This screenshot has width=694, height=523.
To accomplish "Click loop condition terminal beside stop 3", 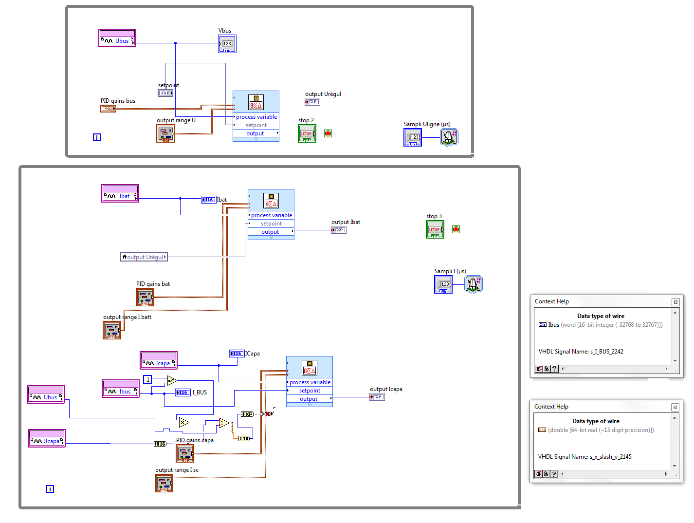I will (456, 229).
